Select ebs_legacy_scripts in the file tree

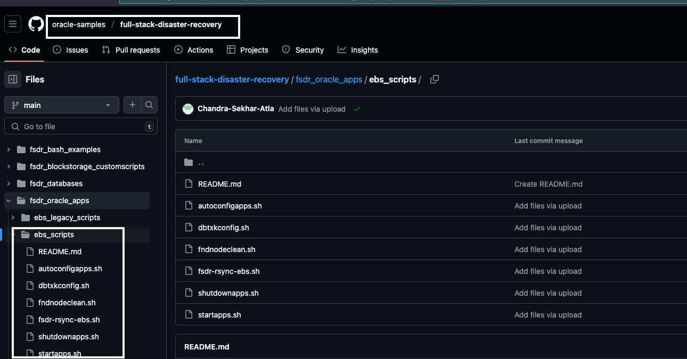(67, 218)
